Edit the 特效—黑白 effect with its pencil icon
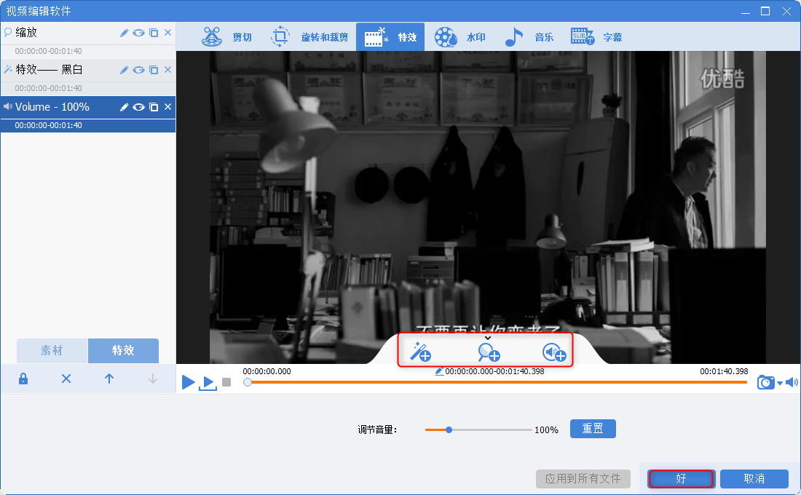Image resolution: width=801 pixels, height=495 pixels. click(124, 70)
